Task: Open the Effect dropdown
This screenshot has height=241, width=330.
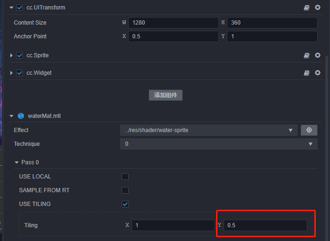Action: pos(209,130)
